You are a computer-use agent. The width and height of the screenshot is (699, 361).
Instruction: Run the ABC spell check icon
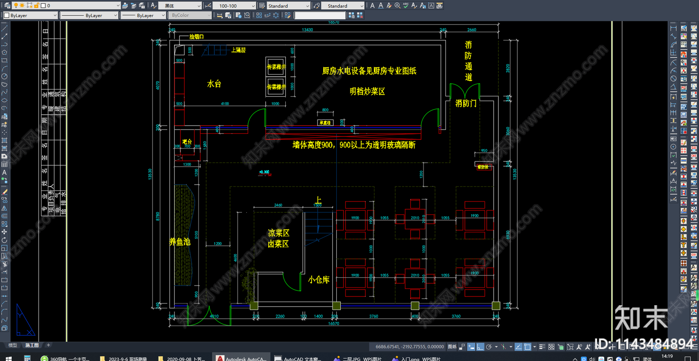tap(406, 6)
